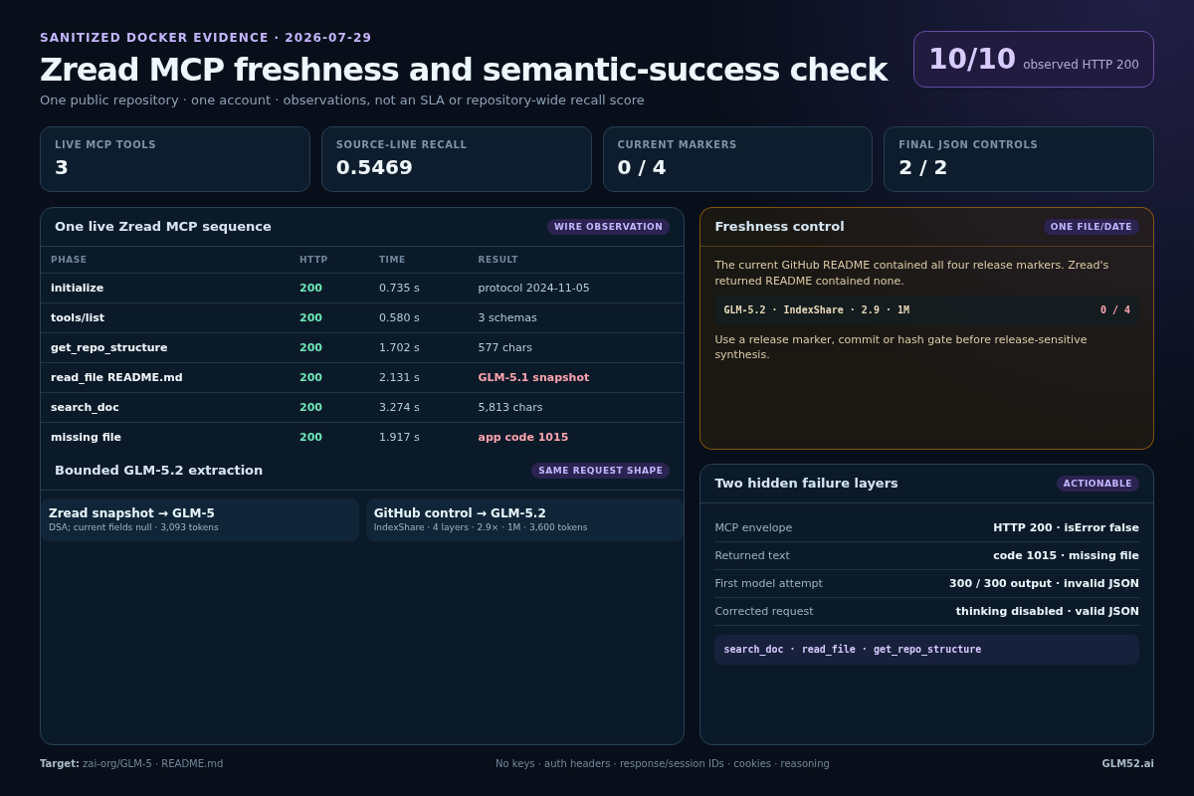
Task: Click the One live Zread MCP sequence heading
Action: point(163,227)
